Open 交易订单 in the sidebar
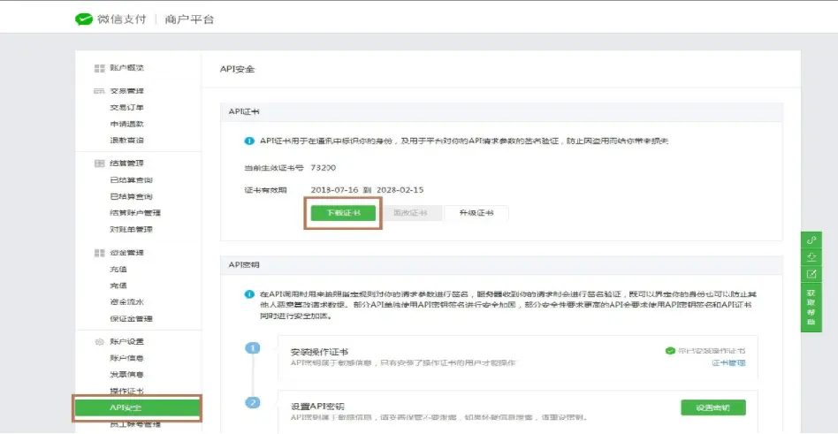Viewport: 838px width, 434px height. click(x=126, y=108)
